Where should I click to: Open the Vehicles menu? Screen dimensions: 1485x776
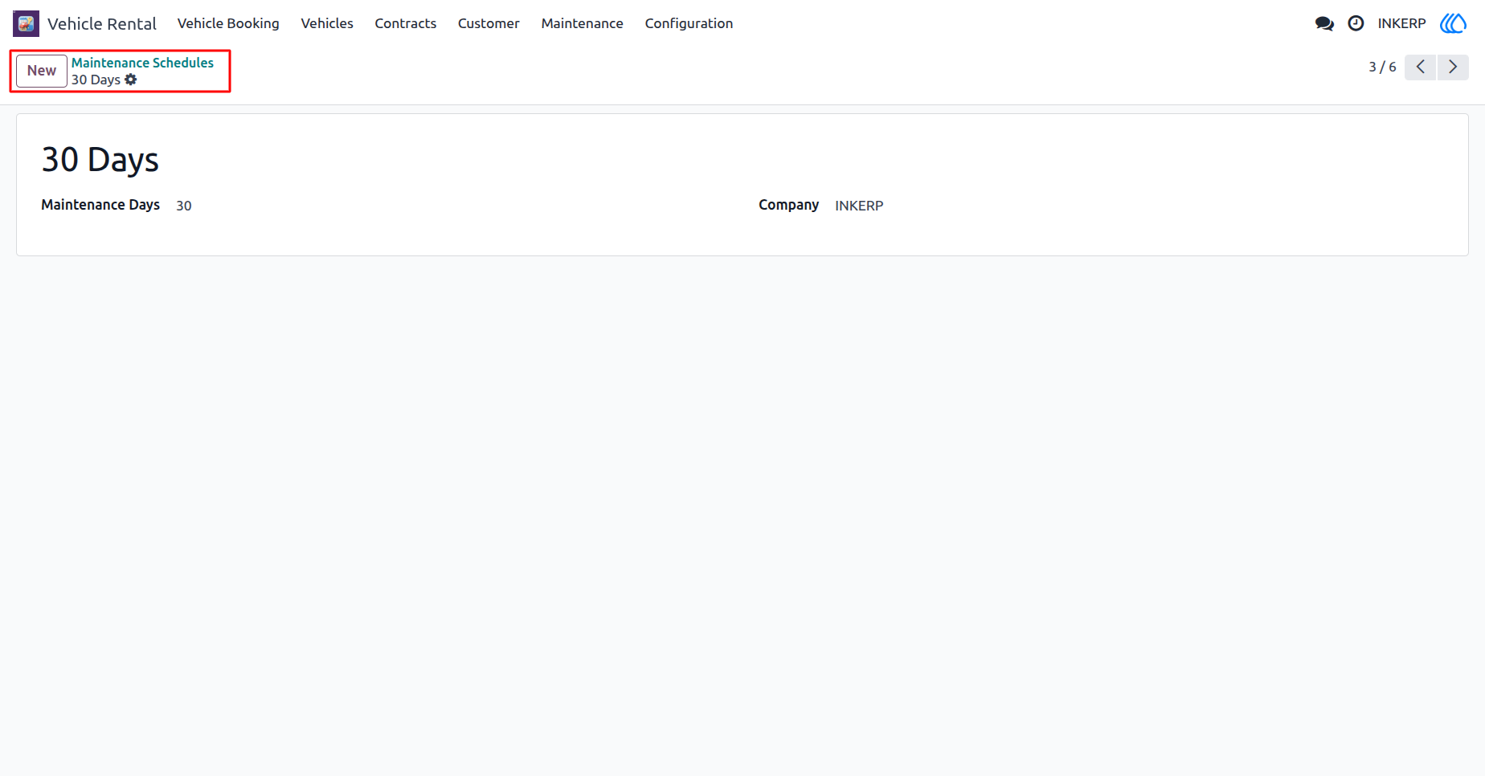tap(327, 23)
